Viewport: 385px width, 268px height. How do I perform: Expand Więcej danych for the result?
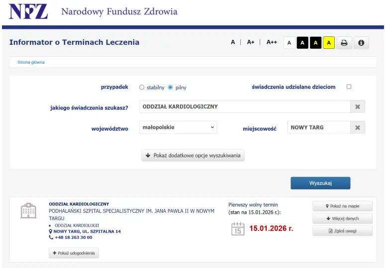coord(342,218)
